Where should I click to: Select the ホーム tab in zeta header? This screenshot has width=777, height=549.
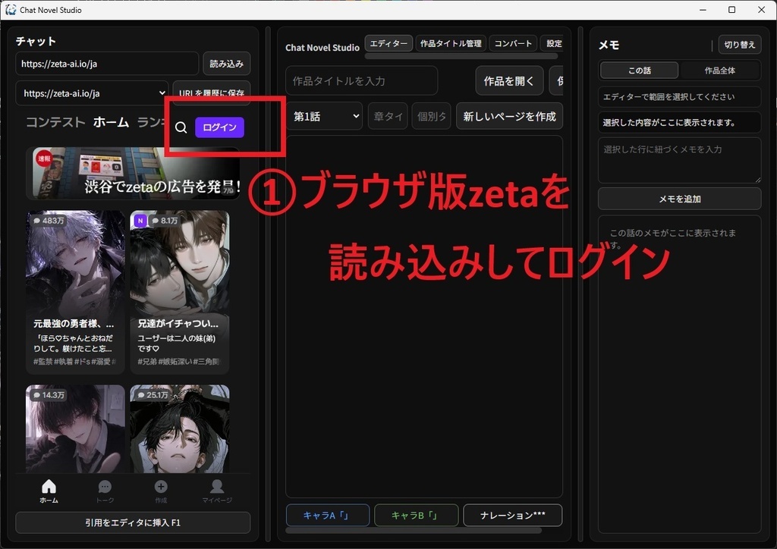[111, 122]
